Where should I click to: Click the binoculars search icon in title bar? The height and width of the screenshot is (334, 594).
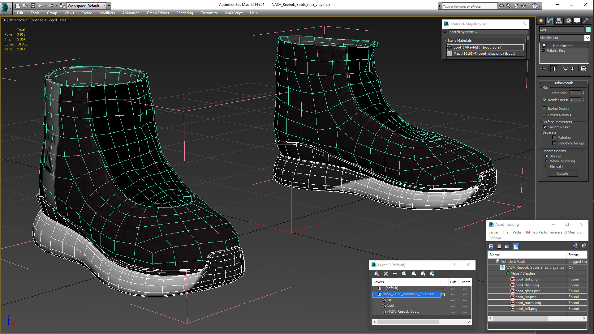(x=501, y=6)
